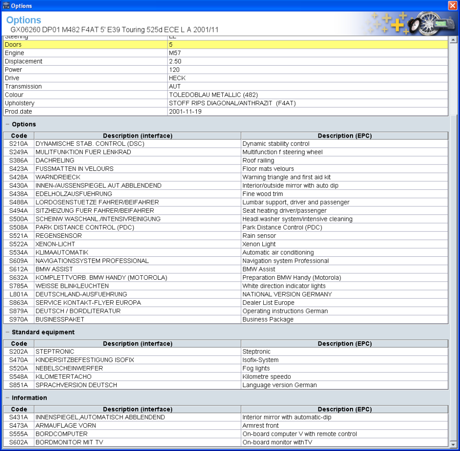Click the TOLEDOBLAU METALLIC (482) colour value

[x=213, y=95]
